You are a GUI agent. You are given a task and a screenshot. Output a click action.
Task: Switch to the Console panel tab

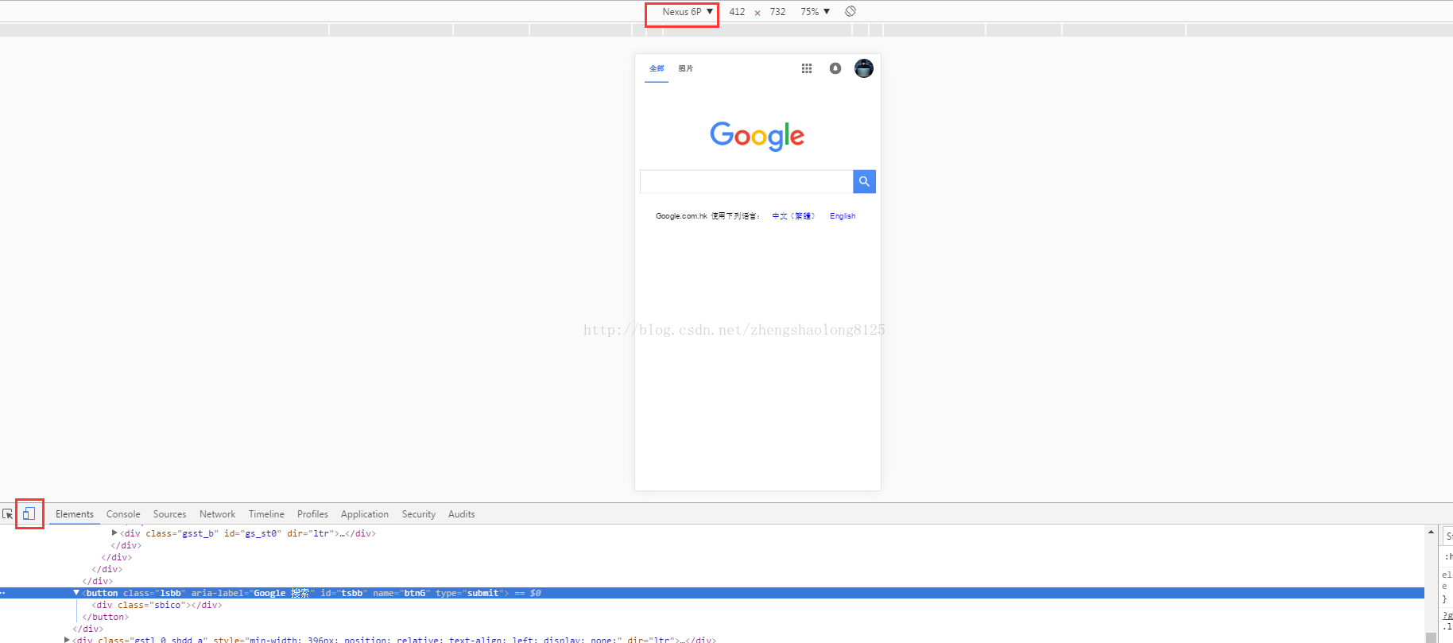point(123,514)
